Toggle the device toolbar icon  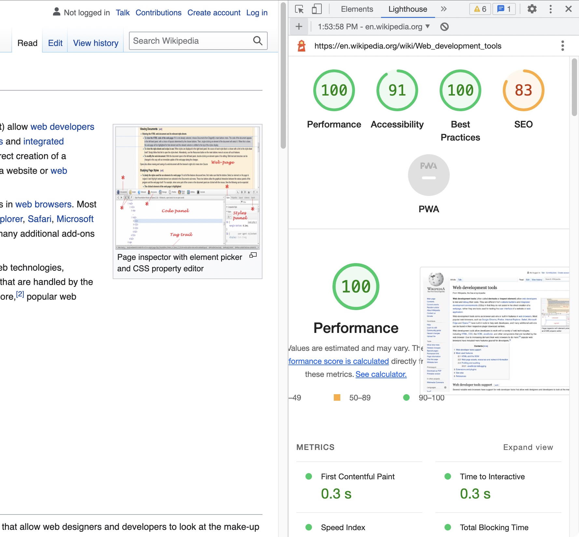coord(316,9)
